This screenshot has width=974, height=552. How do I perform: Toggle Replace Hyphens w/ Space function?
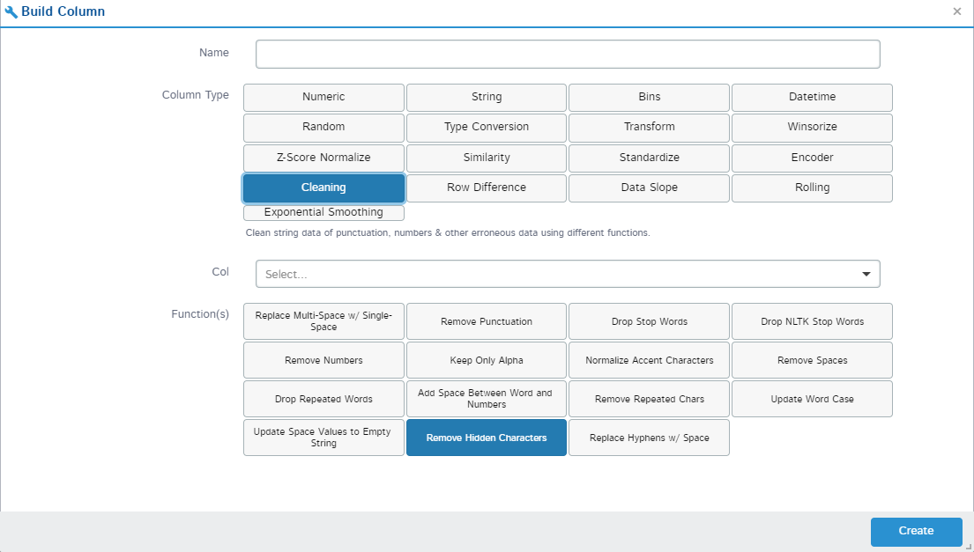point(649,438)
